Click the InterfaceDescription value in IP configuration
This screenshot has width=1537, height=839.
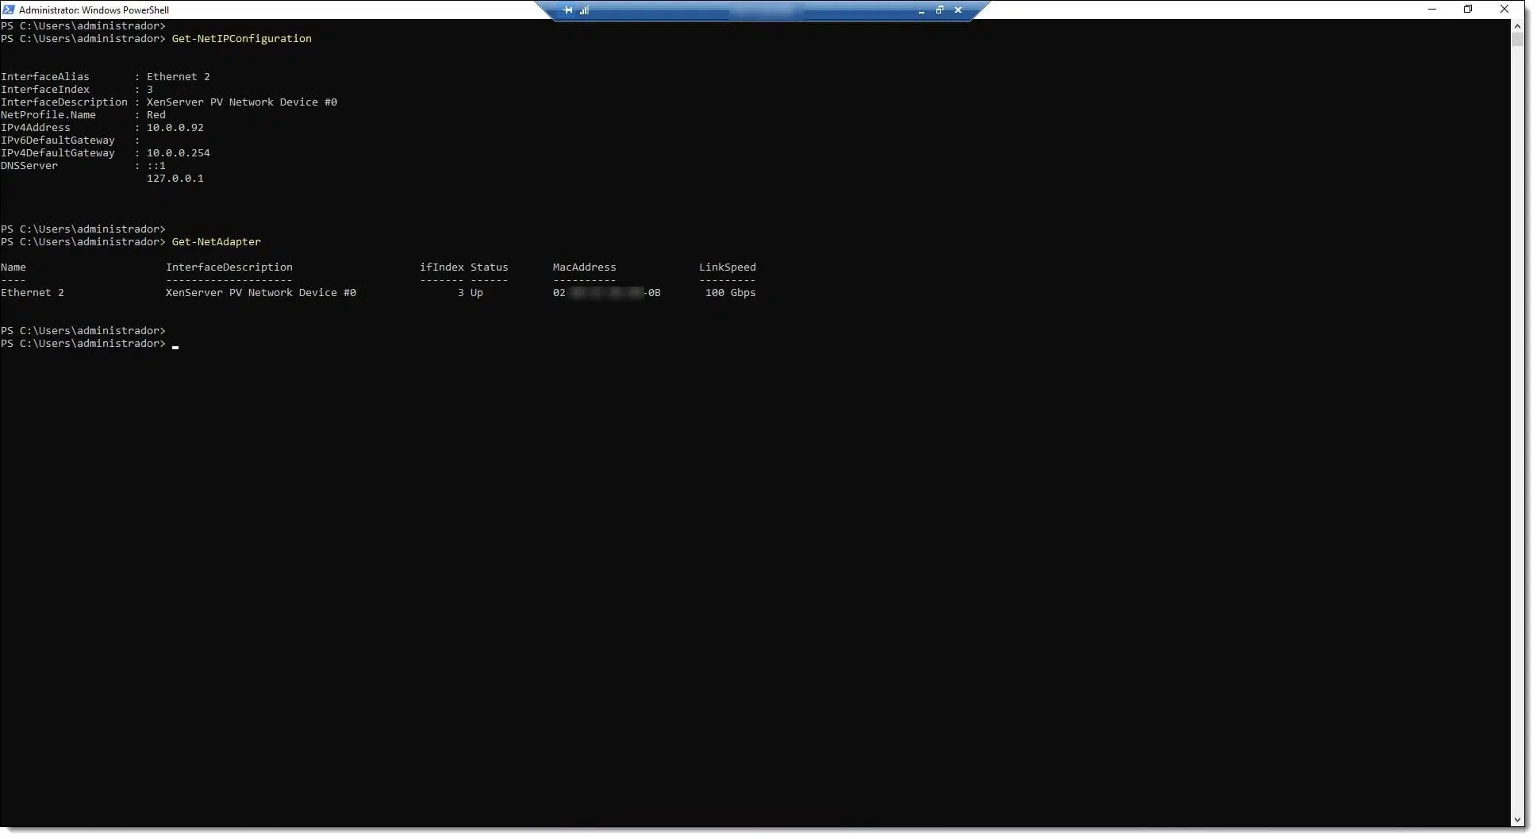(241, 102)
